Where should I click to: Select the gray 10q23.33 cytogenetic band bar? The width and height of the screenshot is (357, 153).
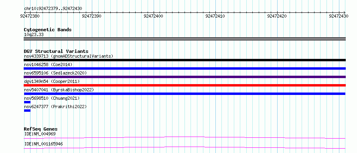point(185,39)
